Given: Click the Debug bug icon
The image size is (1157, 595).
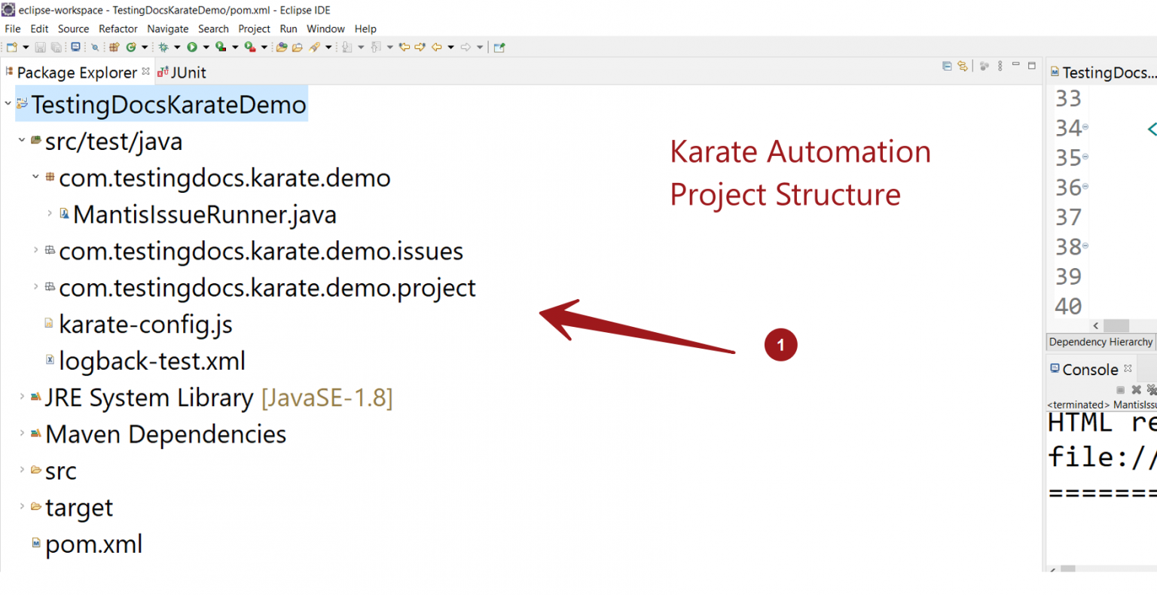Looking at the screenshot, I should point(163,47).
